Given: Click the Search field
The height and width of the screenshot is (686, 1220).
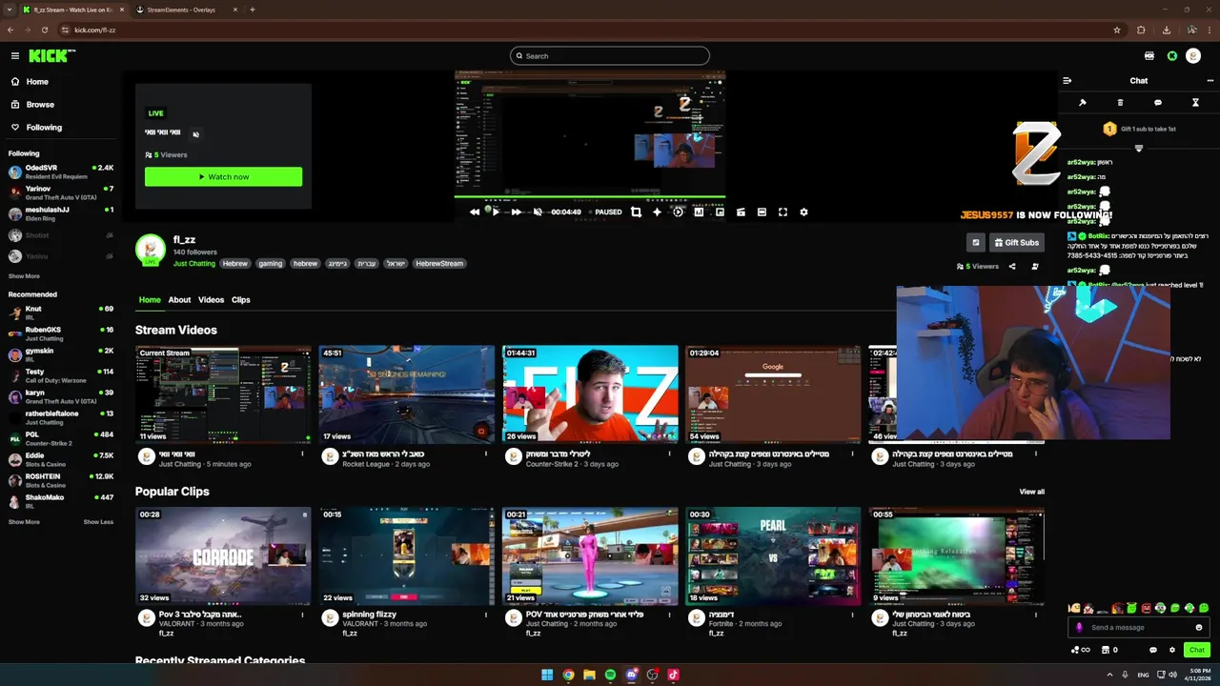Looking at the screenshot, I should pyautogui.click(x=610, y=56).
